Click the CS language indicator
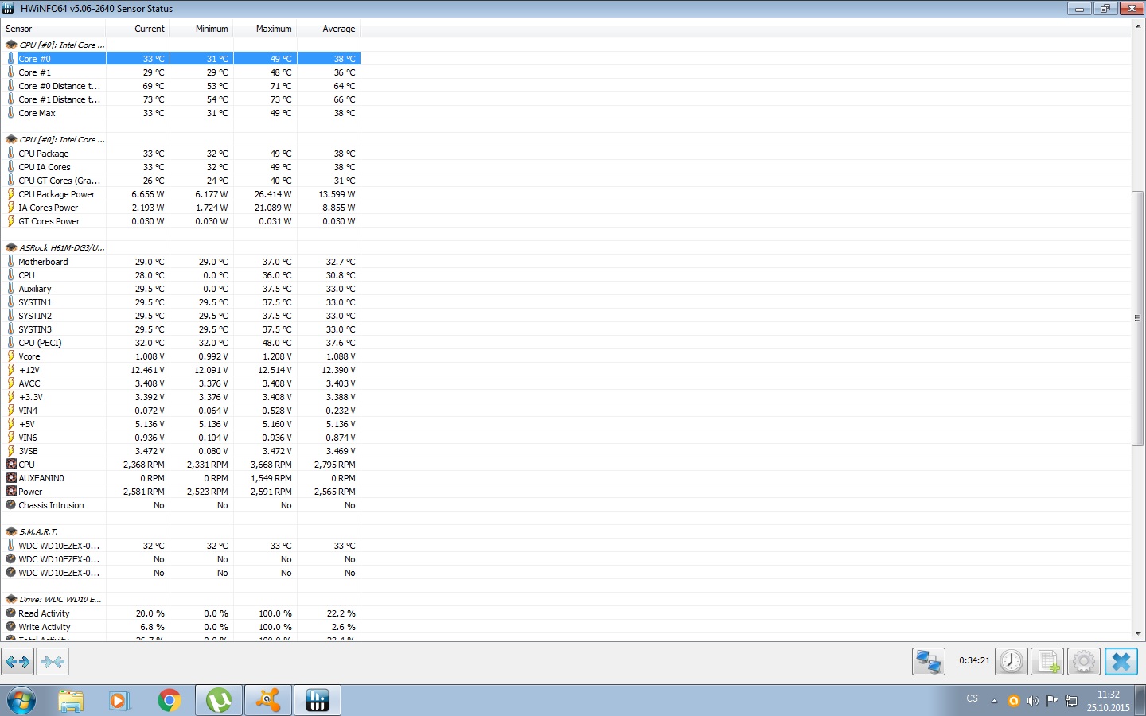The height and width of the screenshot is (716, 1146). tap(972, 698)
